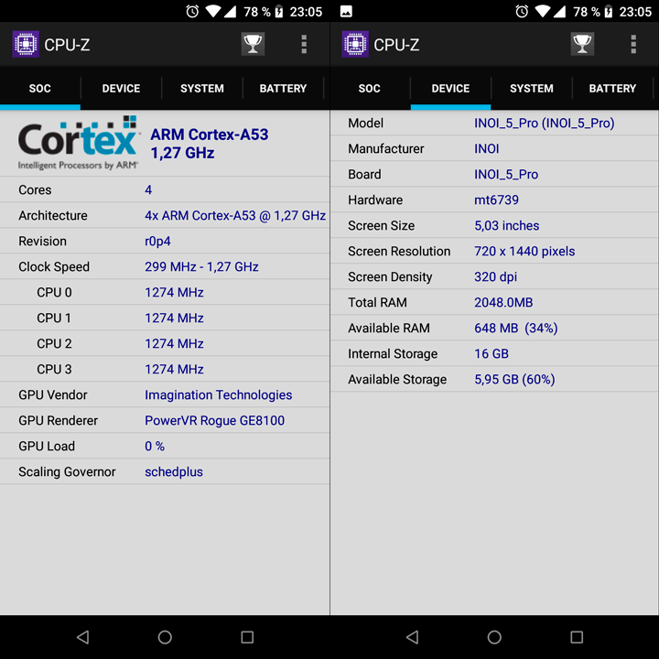This screenshot has width=659, height=659.
Task: Tap Home navigation button on left screen
Action: click(165, 637)
